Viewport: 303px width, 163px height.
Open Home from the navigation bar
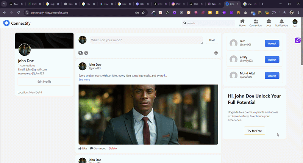coord(242,22)
